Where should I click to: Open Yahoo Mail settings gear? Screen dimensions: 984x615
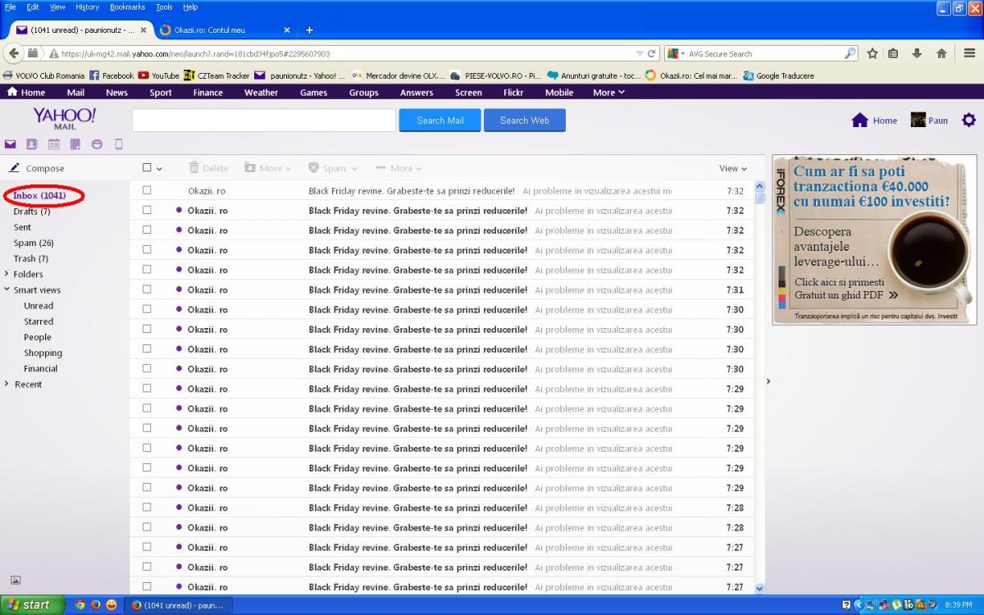pyautogui.click(x=968, y=120)
